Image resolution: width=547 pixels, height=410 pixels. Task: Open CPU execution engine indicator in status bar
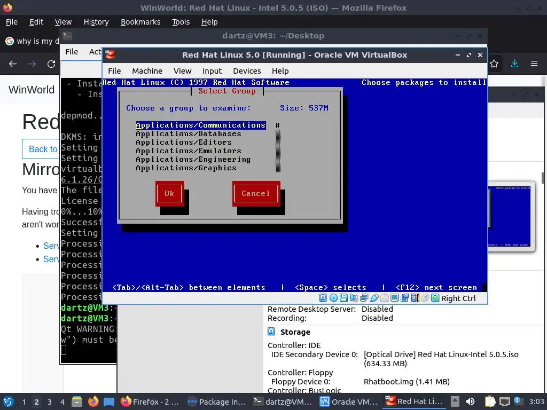tap(415, 298)
